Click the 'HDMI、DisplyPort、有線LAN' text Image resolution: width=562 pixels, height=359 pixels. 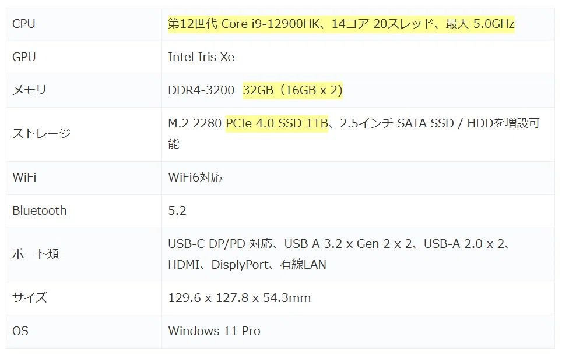[247, 265]
